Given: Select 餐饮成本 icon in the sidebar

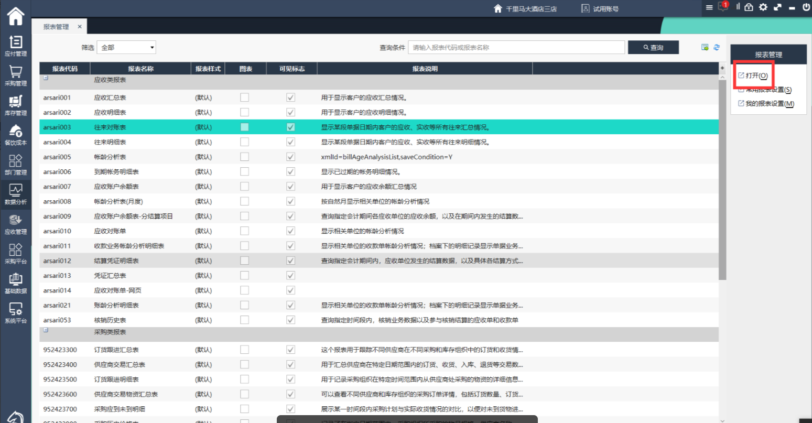Looking at the screenshot, I should [x=15, y=134].
